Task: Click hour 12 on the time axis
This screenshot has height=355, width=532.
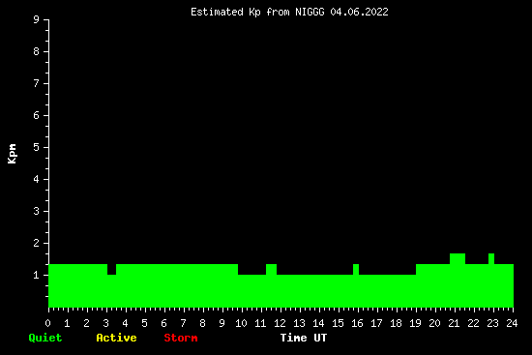Action: [x=280, y=323]
